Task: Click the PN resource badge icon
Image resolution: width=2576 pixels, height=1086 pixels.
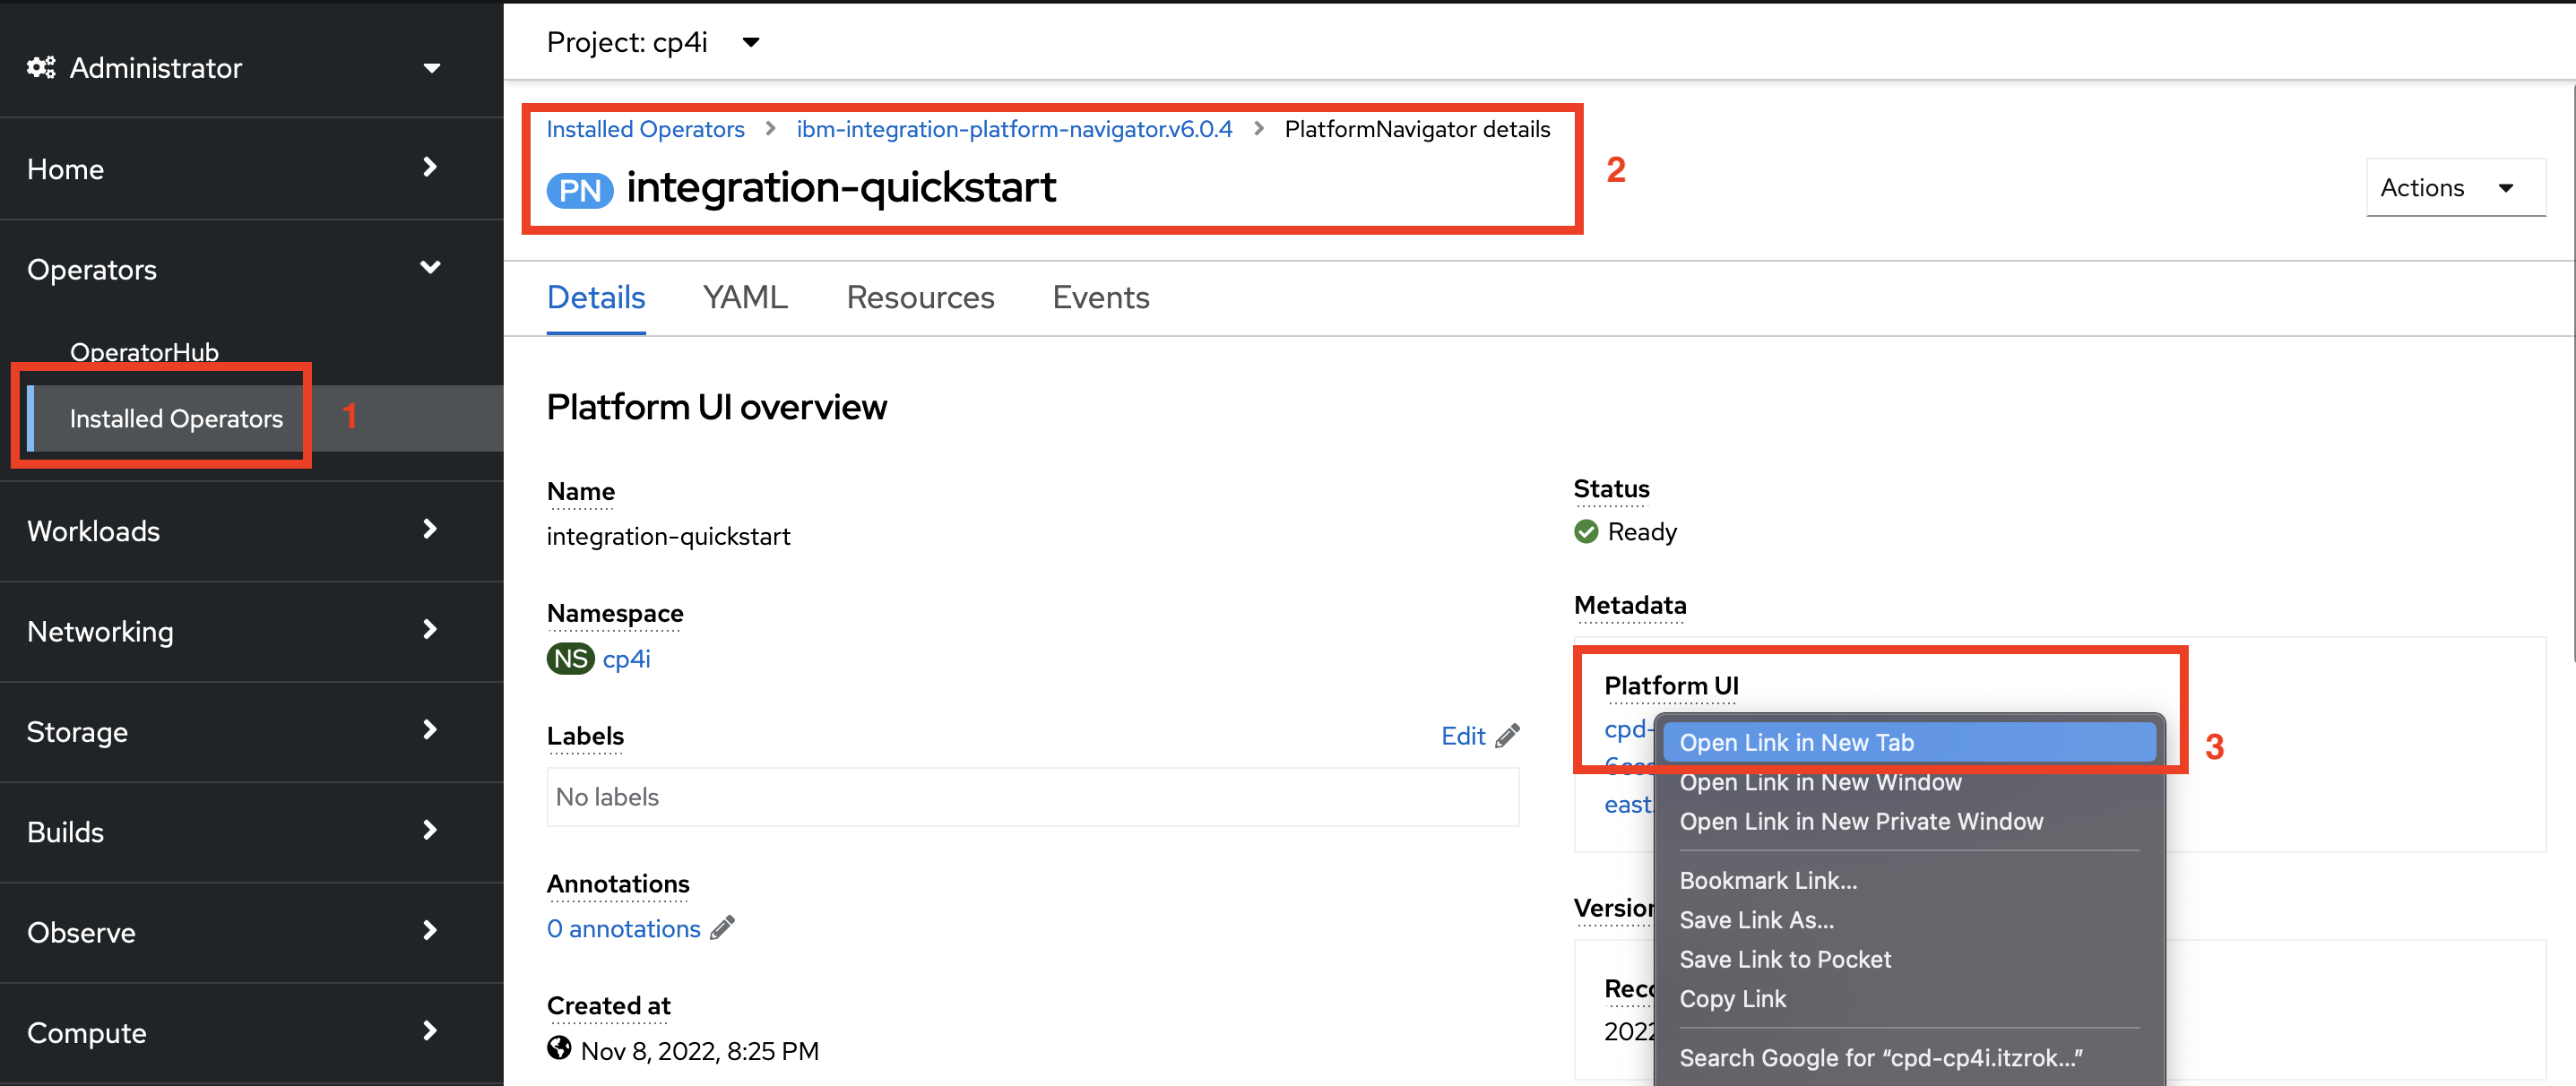Action: coord(580,190)
